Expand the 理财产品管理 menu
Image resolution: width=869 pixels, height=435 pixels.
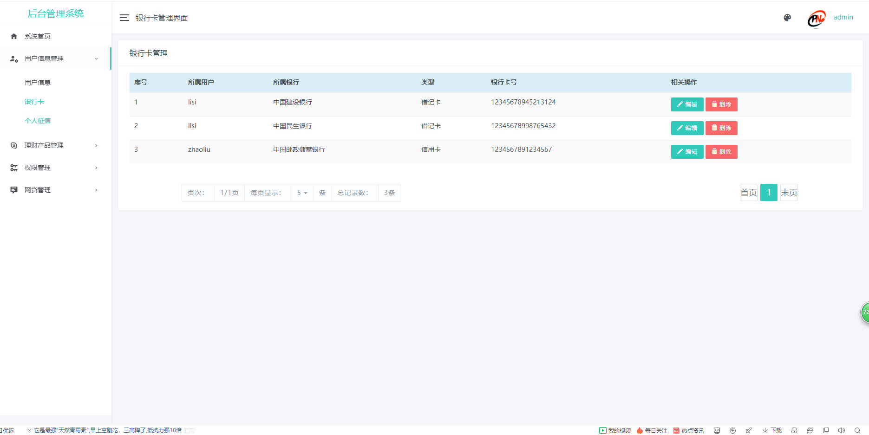point(55,145)
